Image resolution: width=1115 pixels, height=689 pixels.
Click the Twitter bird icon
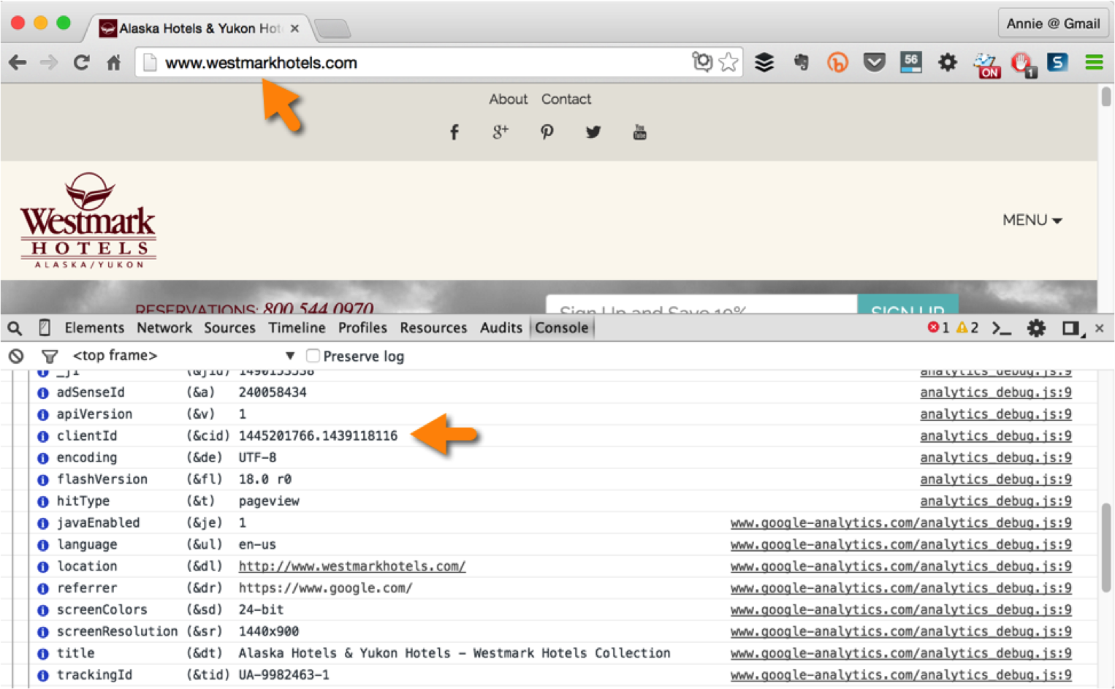[x=593, y=132]
